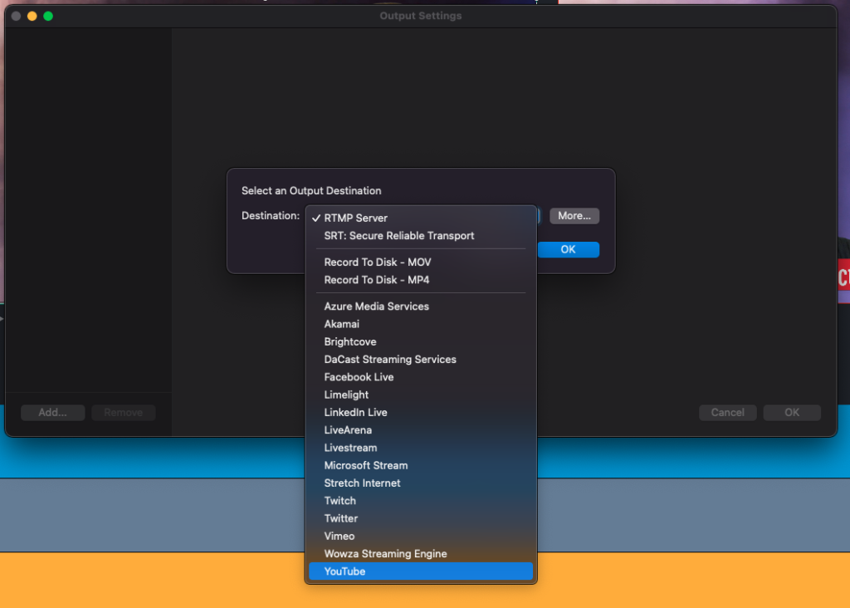Viewport: 850px width, 608px height.
Task: Zoom the Output Settings window
Action: [x=48, y=17]
